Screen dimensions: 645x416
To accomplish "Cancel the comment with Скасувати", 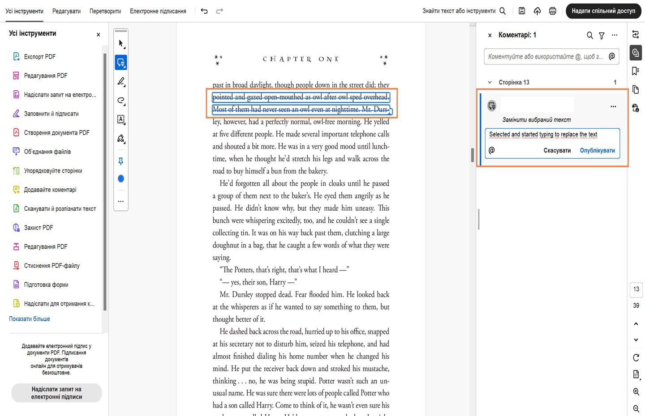I will pos(557,150).
